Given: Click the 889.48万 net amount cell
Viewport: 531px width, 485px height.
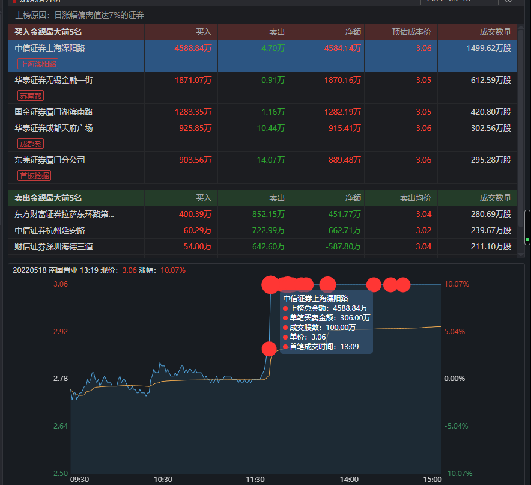Looking at the screenshot, I should [x=344, y=160].
